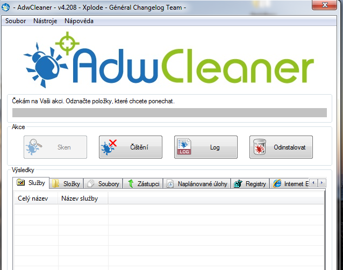Open the Nápověda menu

(79, 21)
